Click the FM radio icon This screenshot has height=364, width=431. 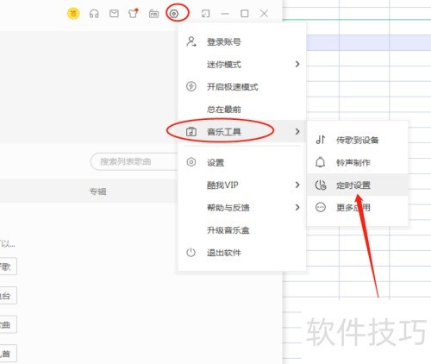(x=153, y=14)
